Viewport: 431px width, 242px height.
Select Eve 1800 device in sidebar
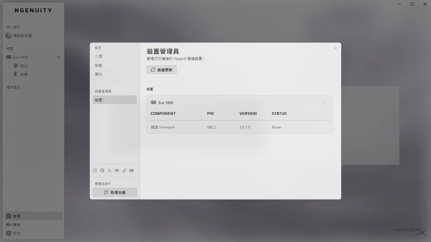[33, 57]
